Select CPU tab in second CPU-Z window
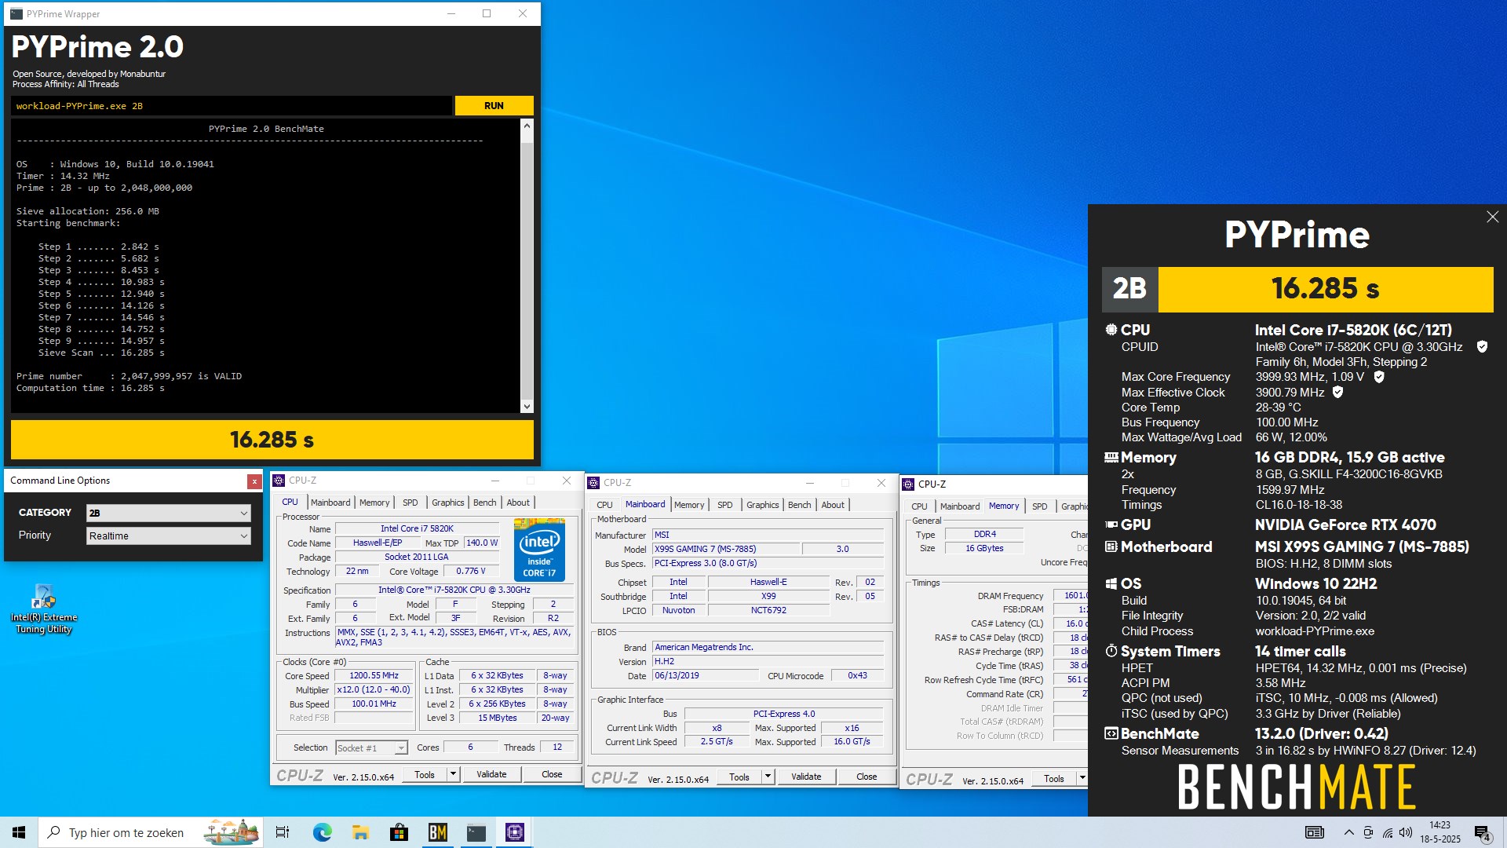 [x=604, y=505]
